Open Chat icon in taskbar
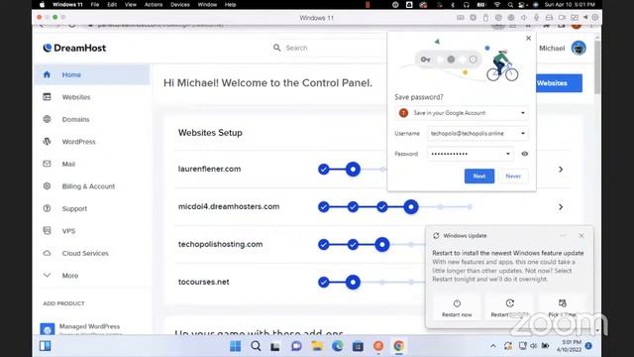Viewport: 634px width, 357px height. [x=296, y=346]
